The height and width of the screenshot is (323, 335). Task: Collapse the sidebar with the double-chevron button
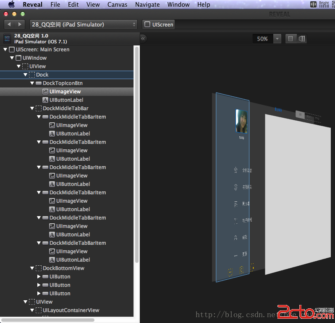pyautogui.click(x=143, y=39)
